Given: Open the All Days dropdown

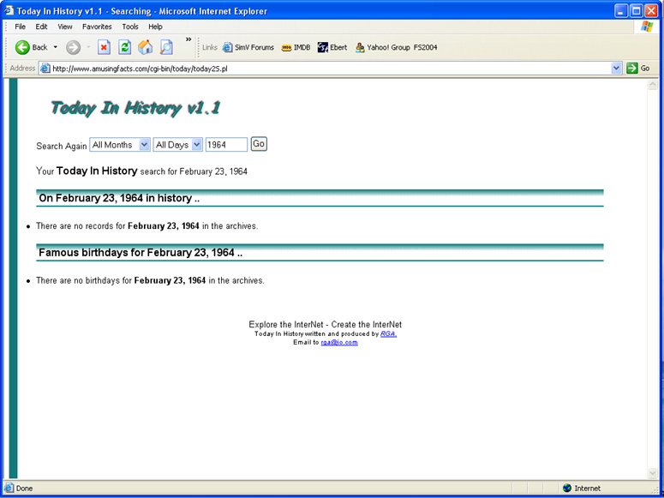Looking at the screenshot, I should pyautogui.click(x=178, y=145).
